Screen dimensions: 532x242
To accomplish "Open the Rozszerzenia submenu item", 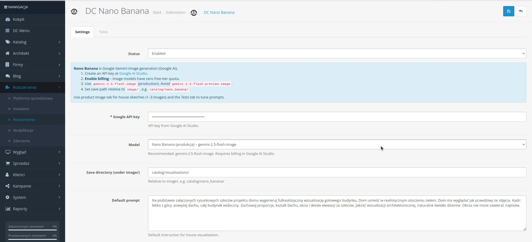I will [32, 119].
